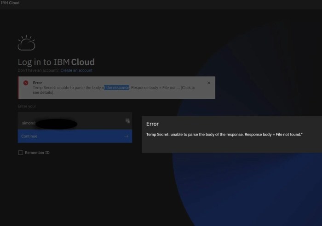Click the Error title in notification banner
Viewport: 322px width, 226px height.
pos(37,83)
